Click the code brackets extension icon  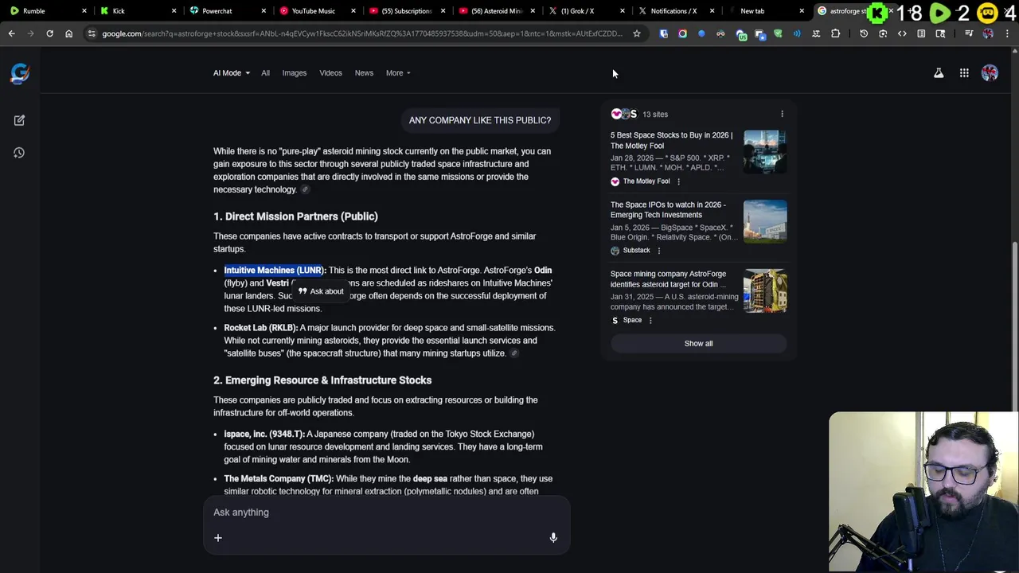902,33
